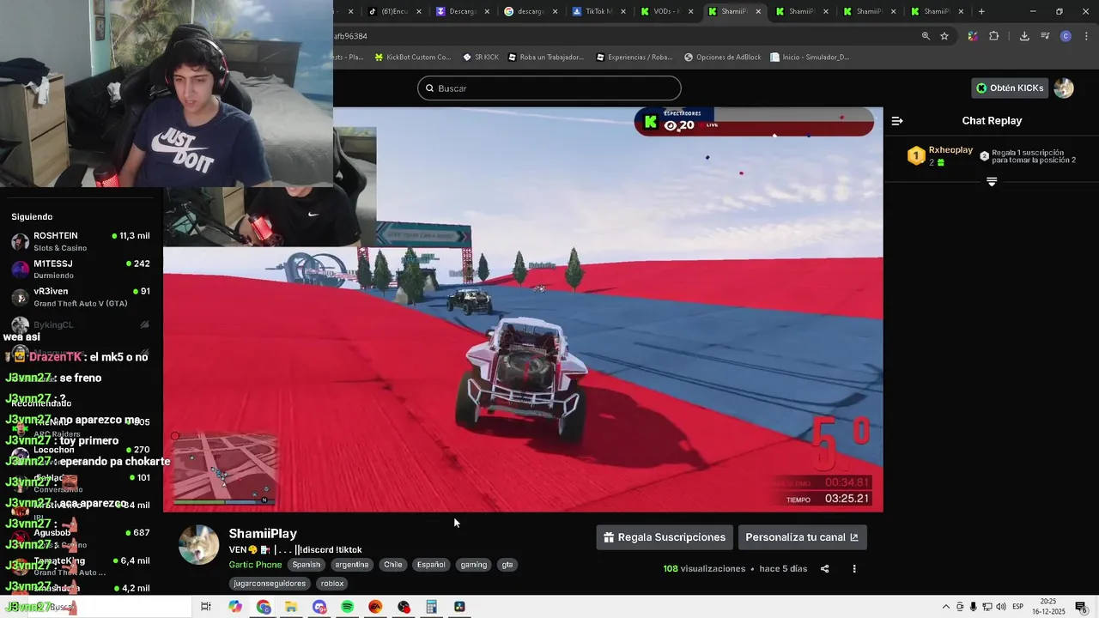Switch to the VODs browser tab
This screenshot has height=618, width=1099.
(666, 11)
